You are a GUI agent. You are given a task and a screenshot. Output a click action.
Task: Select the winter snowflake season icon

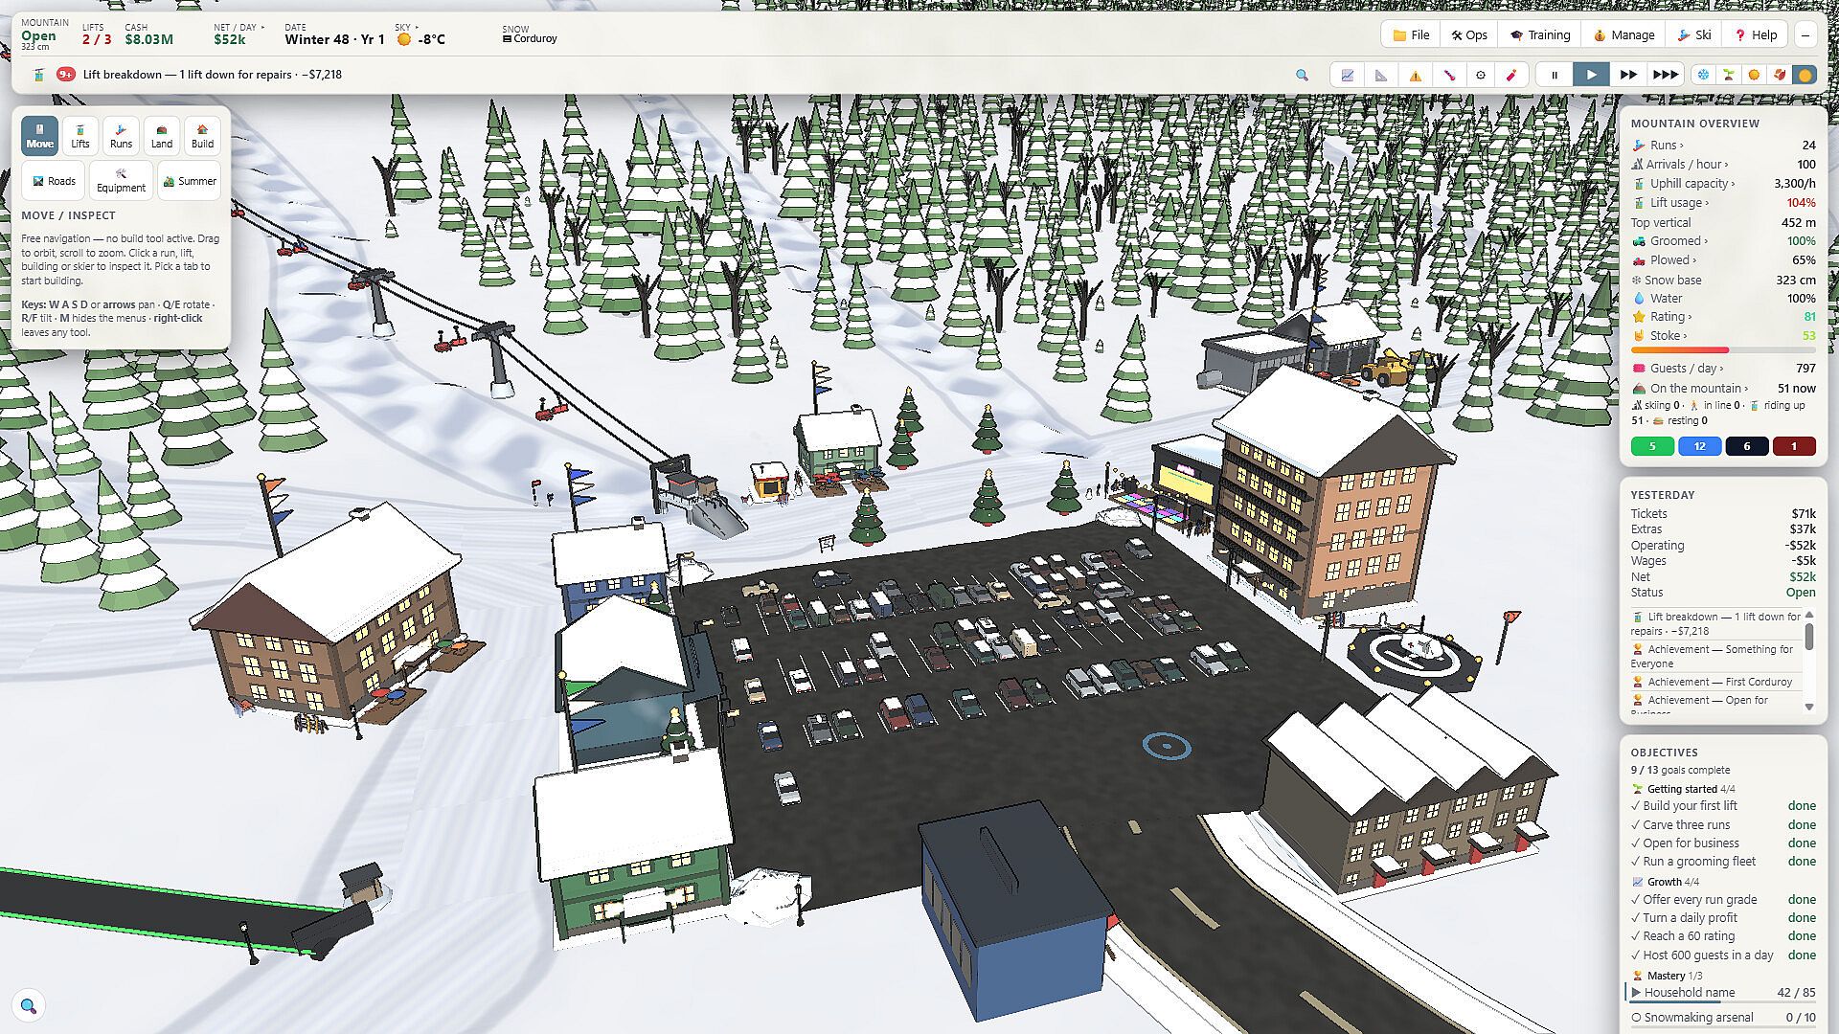tap(1703, 75)
